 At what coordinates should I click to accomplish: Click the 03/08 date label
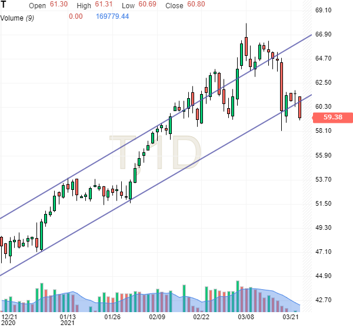(247, 317)
